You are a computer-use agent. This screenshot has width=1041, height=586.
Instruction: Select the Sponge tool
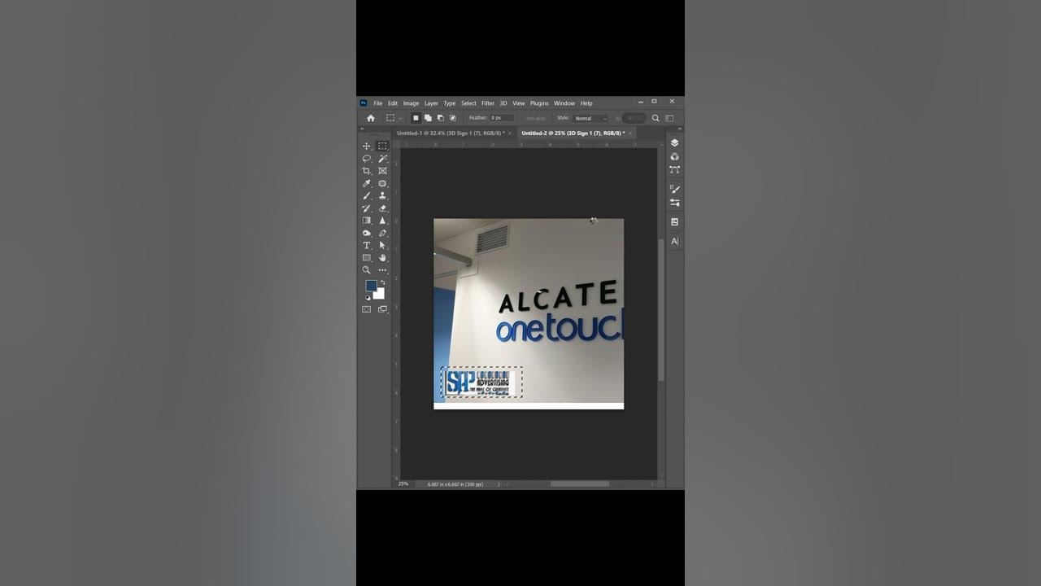tap(367, 234)
